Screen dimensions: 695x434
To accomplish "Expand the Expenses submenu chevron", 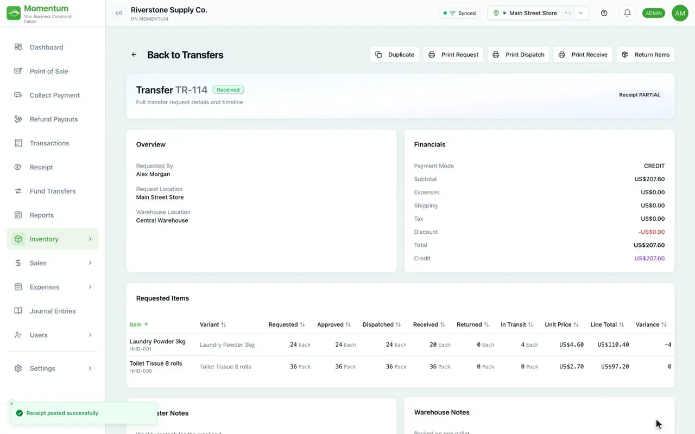I will (x=90, y=287).
